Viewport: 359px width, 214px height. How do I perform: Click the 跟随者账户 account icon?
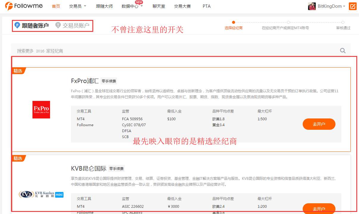[17, 25]
